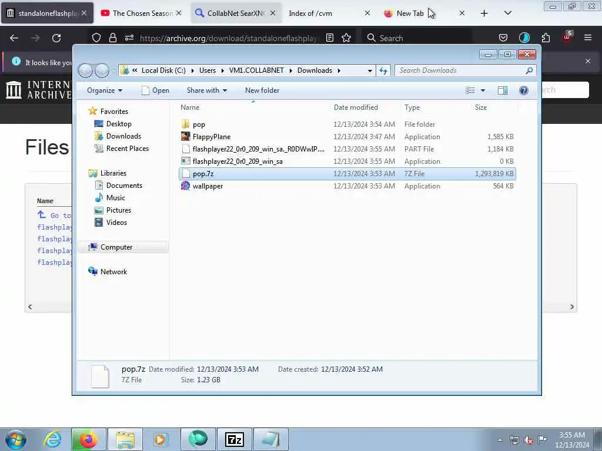The image size is (602, 451).
Task: Sort files by Size column header
Action: pos(494,108)
